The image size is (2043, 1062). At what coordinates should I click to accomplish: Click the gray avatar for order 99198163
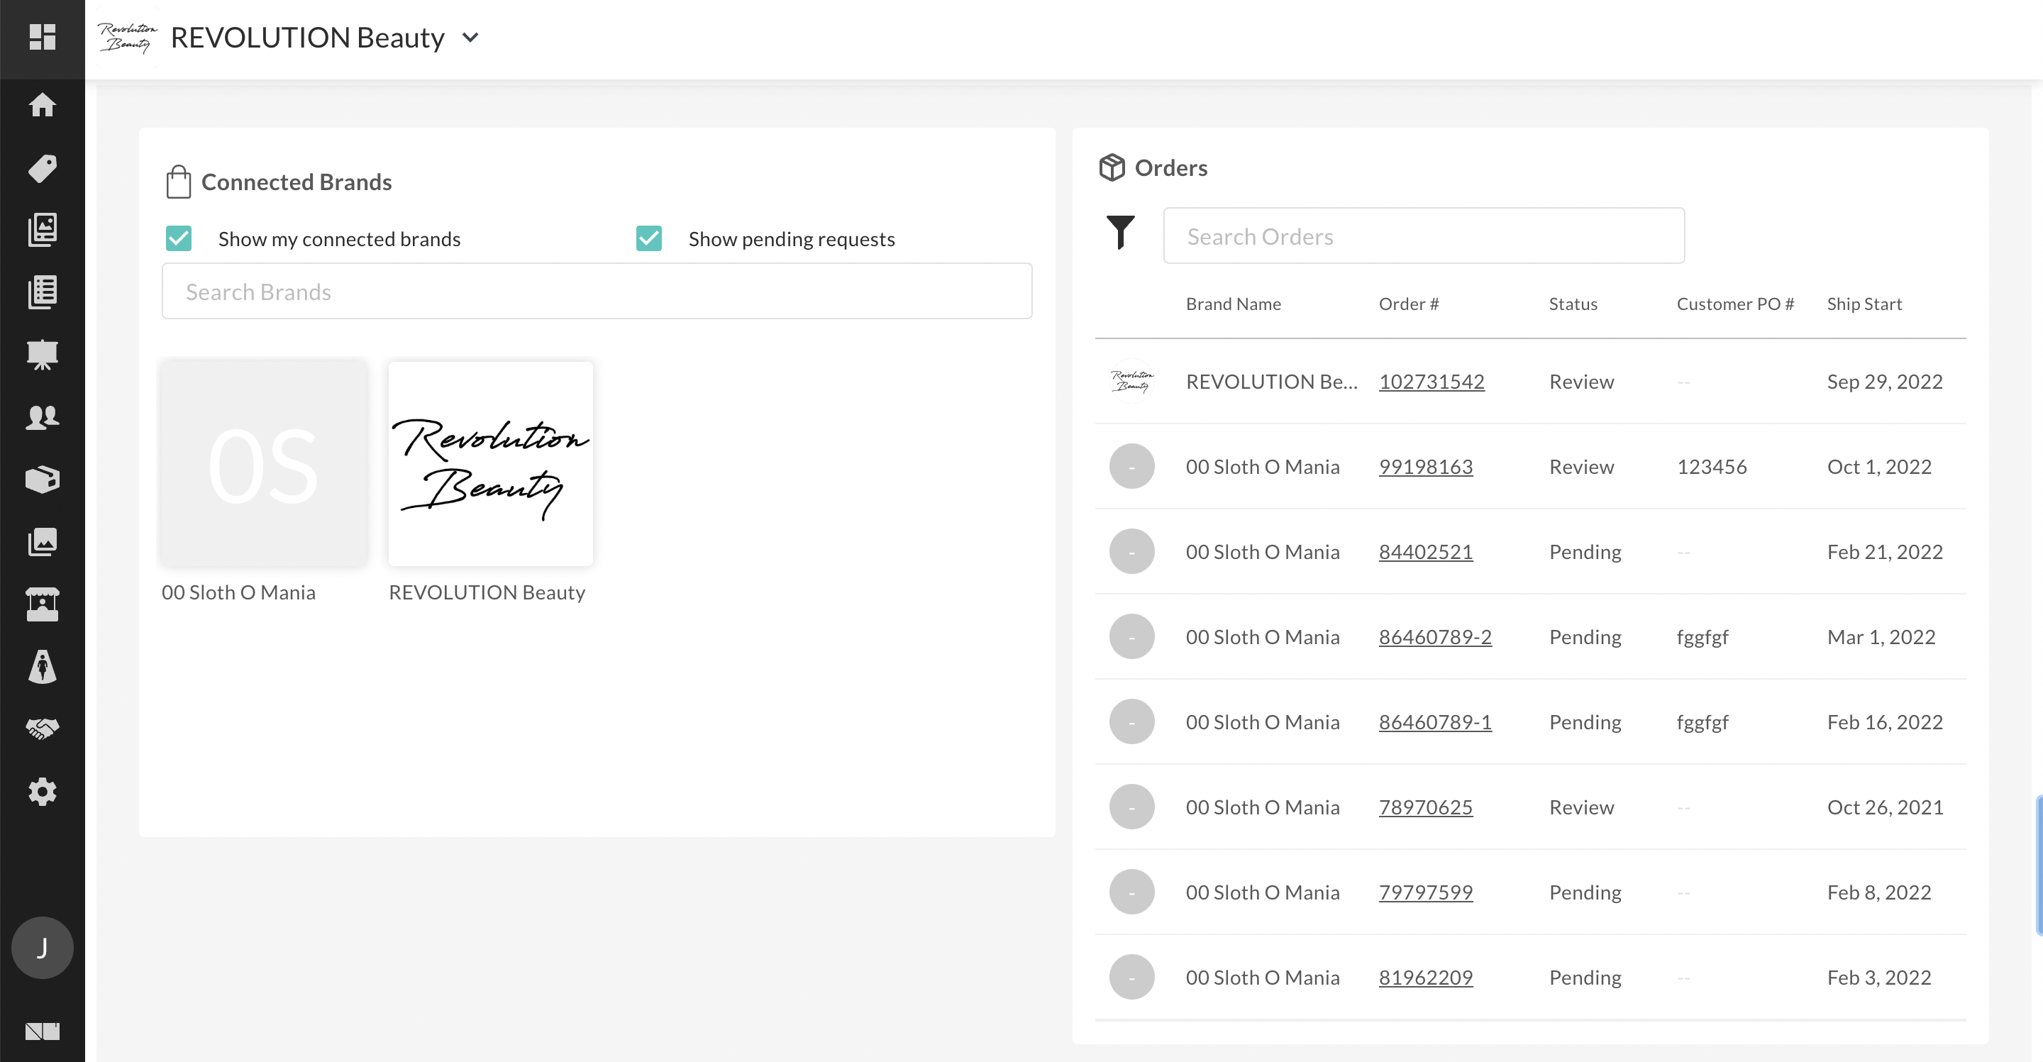click(1131, 466)
